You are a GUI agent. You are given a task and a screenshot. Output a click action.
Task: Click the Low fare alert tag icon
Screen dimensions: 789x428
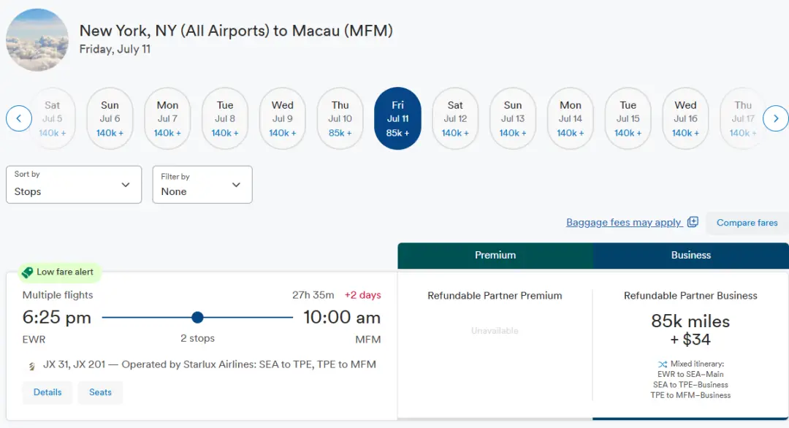point(28,272)
